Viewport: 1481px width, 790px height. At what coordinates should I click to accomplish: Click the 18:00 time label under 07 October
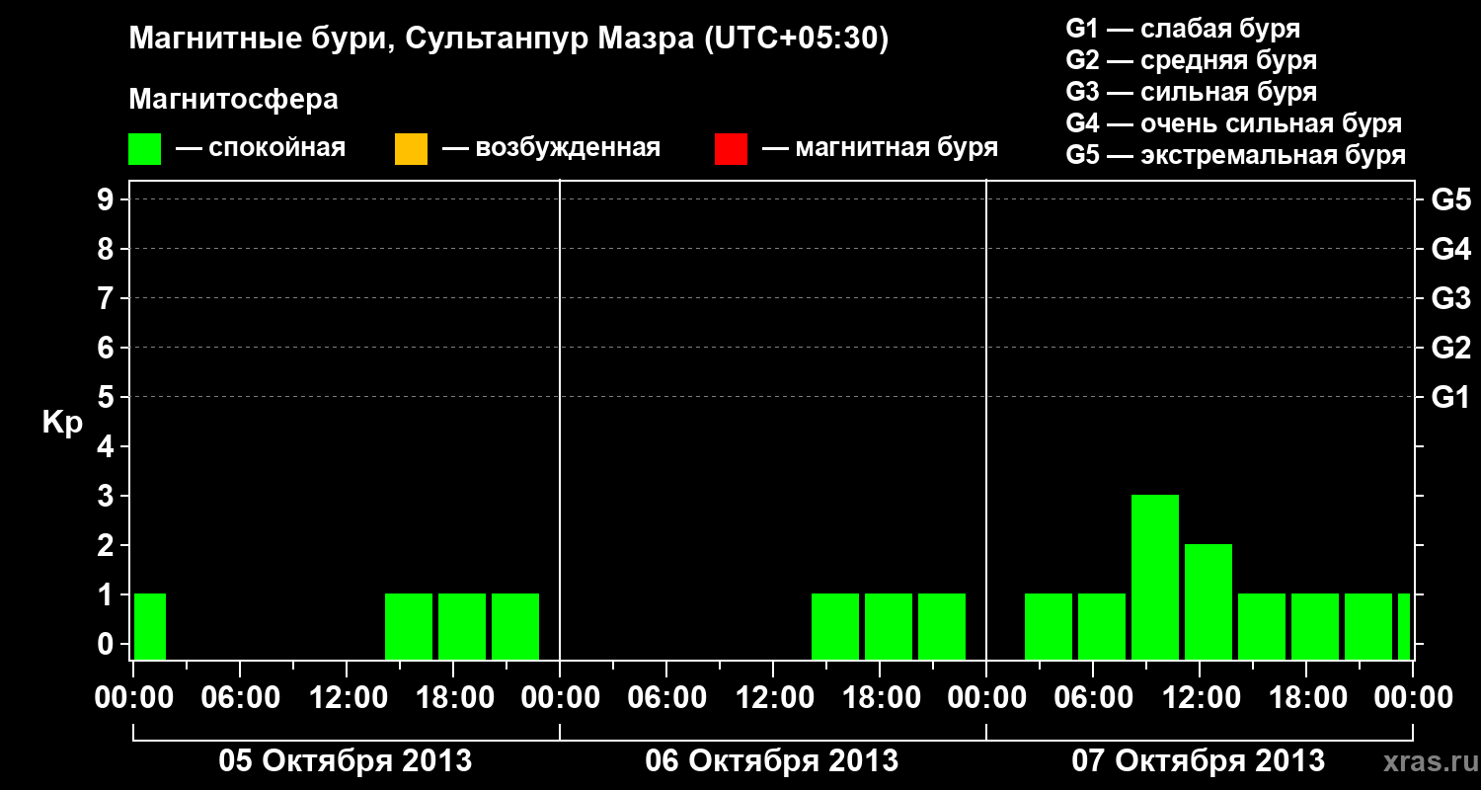tap(1306, 697)
